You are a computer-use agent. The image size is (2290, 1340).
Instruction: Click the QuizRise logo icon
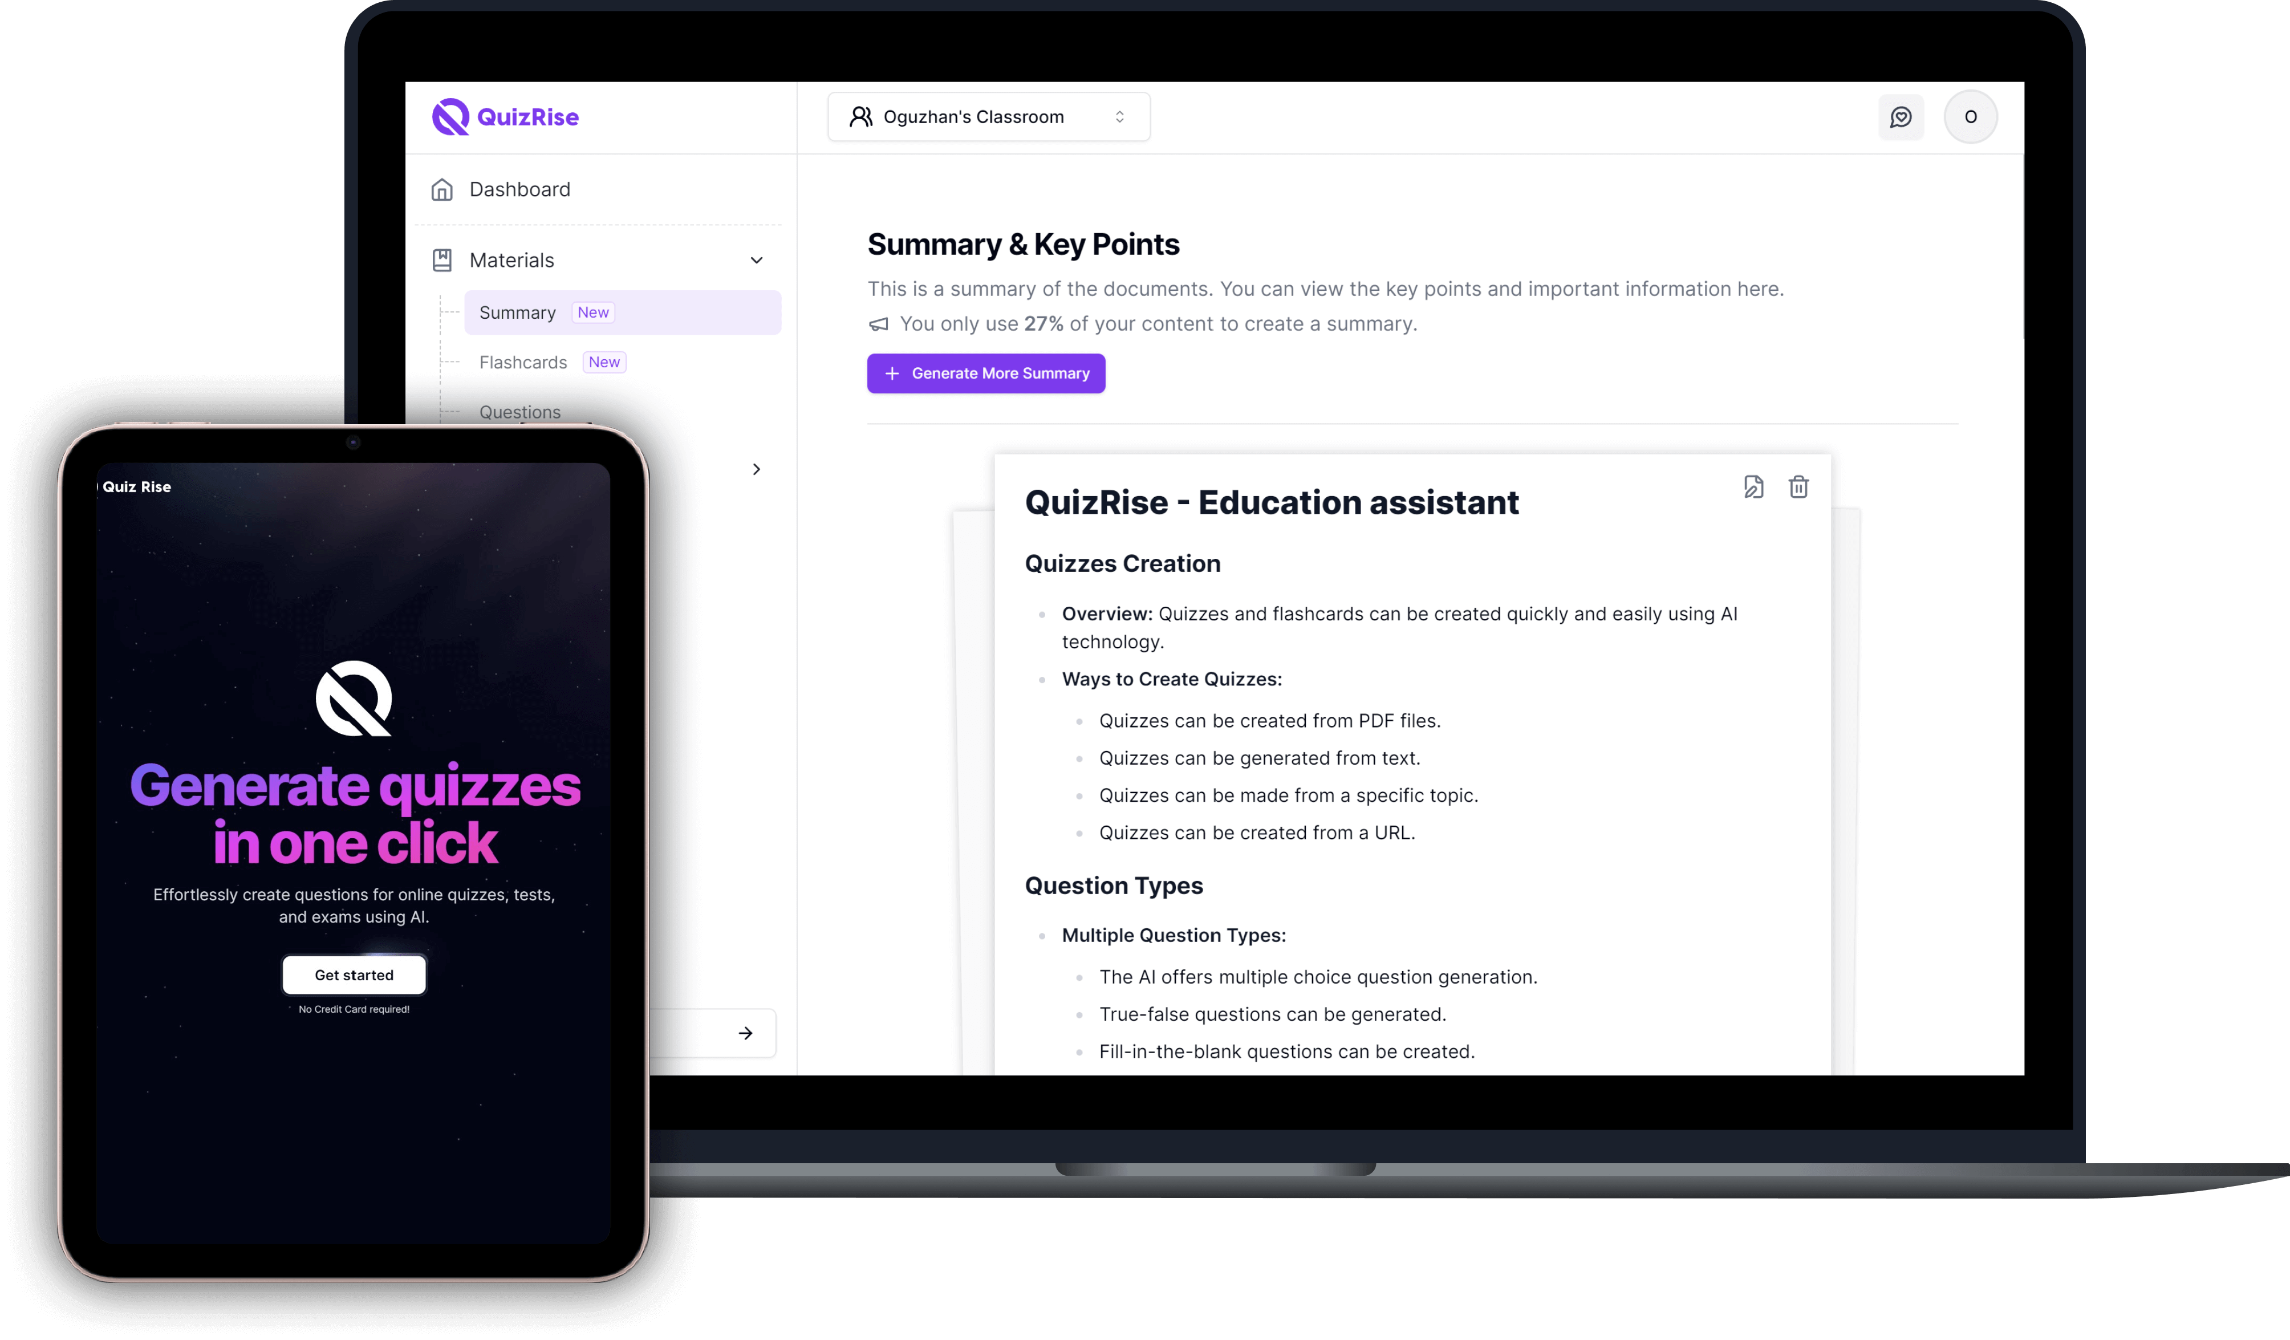(450, 115)
